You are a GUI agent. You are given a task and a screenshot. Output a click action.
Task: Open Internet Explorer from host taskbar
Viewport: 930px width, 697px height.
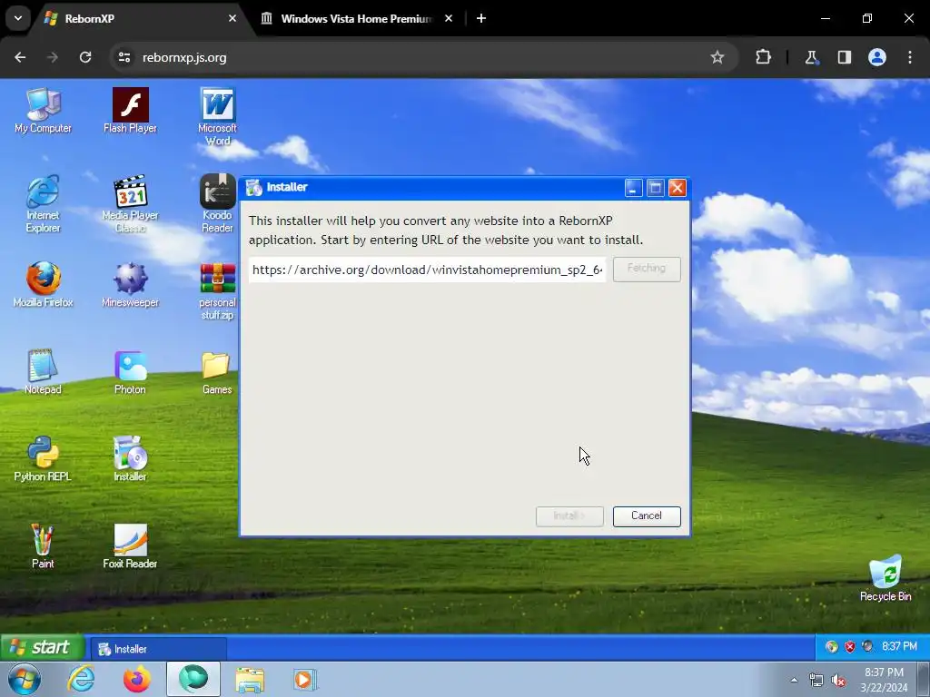(81, 679)
